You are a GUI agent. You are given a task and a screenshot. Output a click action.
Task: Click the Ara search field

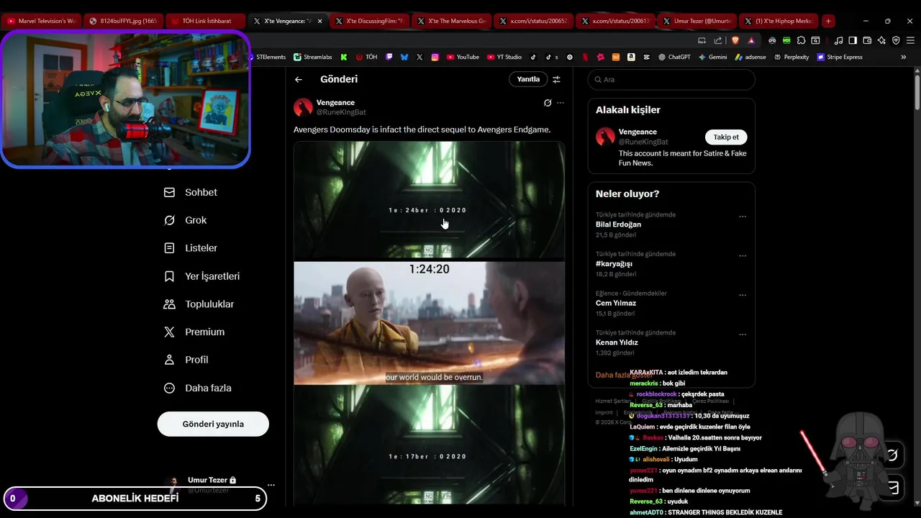[671, 79]
